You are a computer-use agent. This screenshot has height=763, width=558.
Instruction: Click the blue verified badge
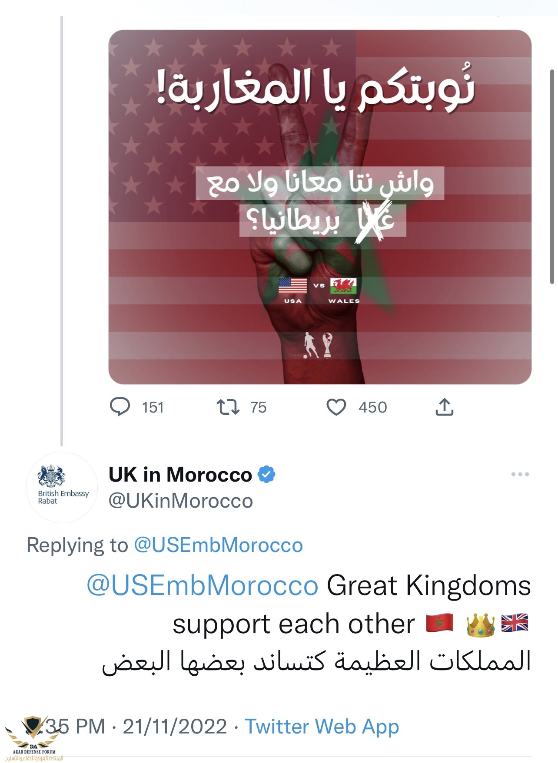click(266, 474)
